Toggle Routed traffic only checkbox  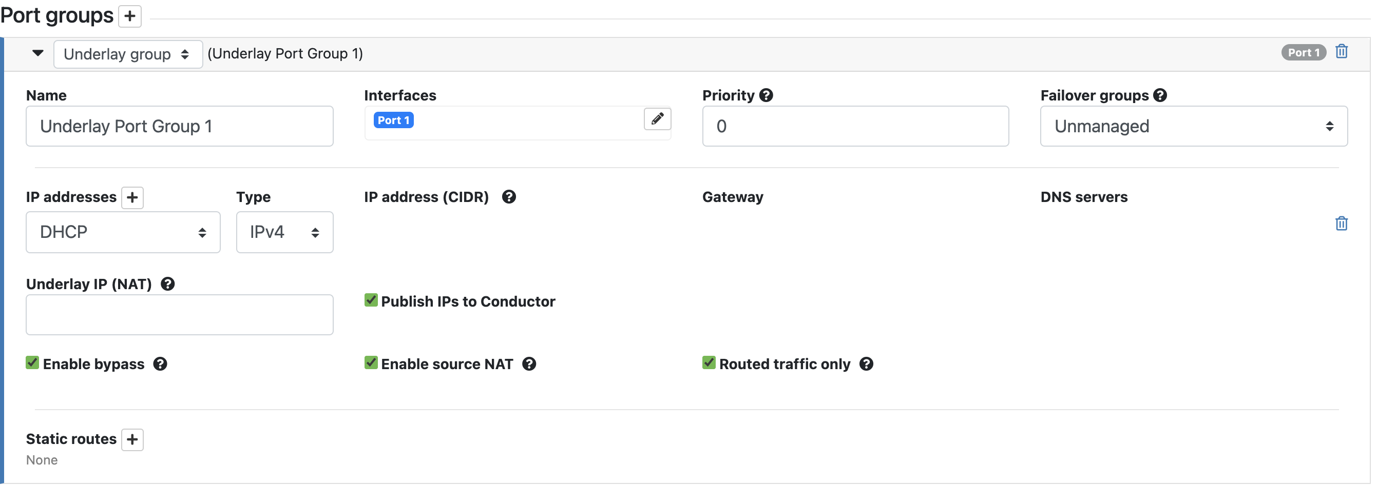click(709, 363)
